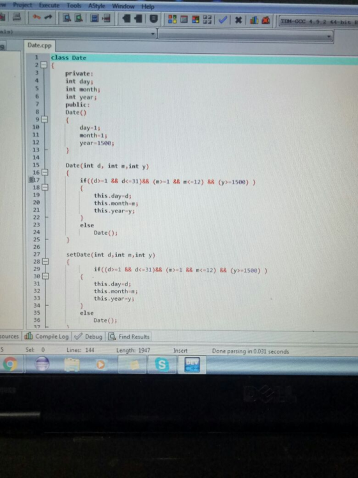Open the Execute menu
This screenshot has height=478, width=358.
pos(49,5)
